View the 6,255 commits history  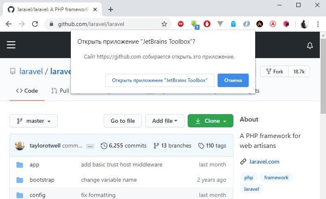pyautogui.click(x=123, y=145)
